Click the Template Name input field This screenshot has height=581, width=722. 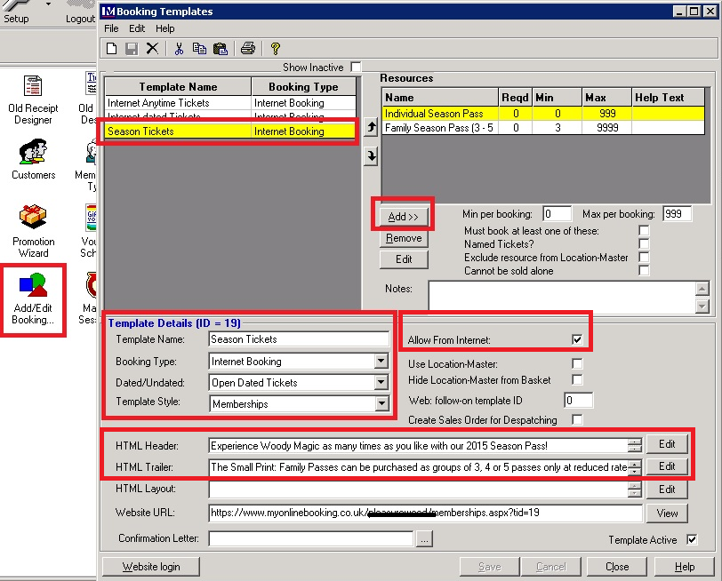299,339
